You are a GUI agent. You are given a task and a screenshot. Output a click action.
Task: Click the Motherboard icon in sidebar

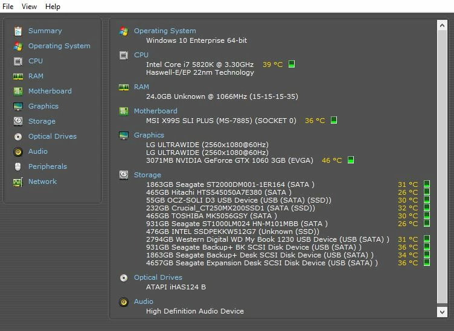[18, 92]
